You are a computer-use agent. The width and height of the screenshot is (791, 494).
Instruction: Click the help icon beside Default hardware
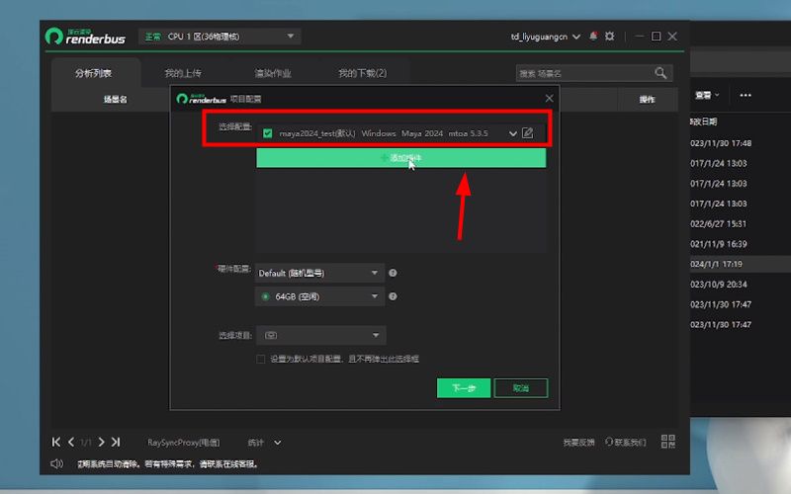pyautogui.click(x=393, y=273)
